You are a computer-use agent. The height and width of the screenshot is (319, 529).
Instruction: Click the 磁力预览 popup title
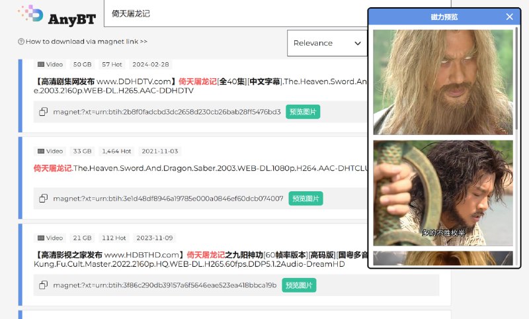444,17
